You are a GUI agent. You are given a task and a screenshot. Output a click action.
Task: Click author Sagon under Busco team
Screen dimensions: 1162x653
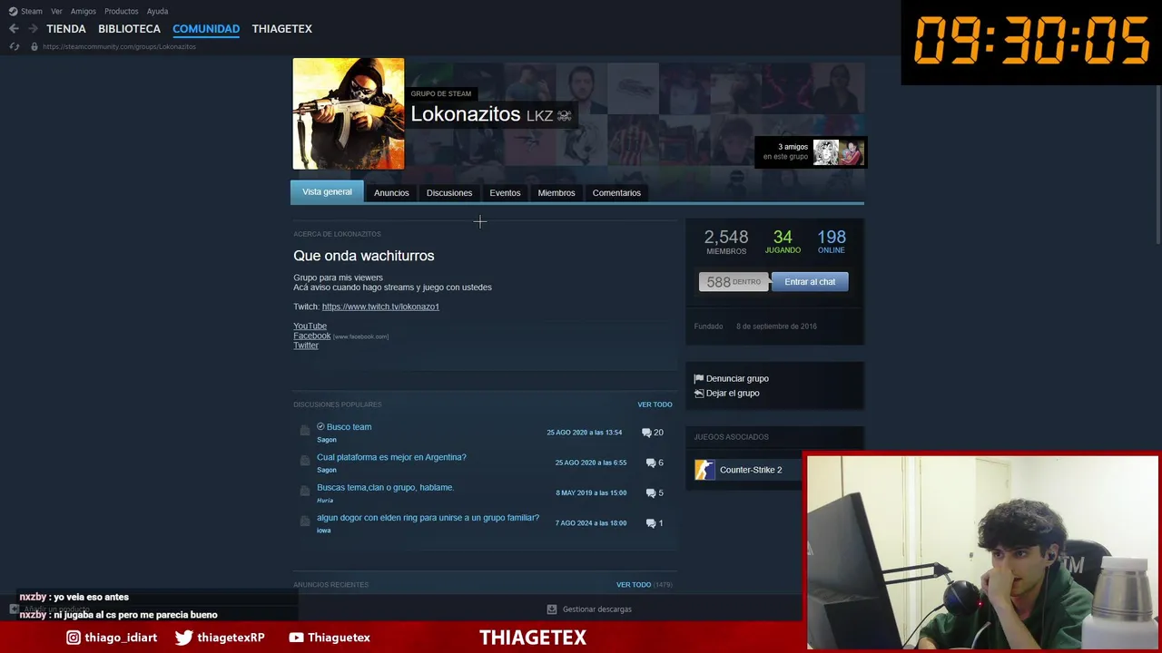click(327, 440)
